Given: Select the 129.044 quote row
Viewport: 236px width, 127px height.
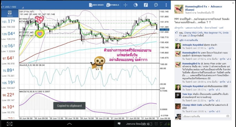Looking at the screenshot, I should (x=10, y=36).
